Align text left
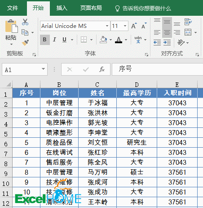Image resolution: width=203 pixels, height=208 pixels. [157, 32]
